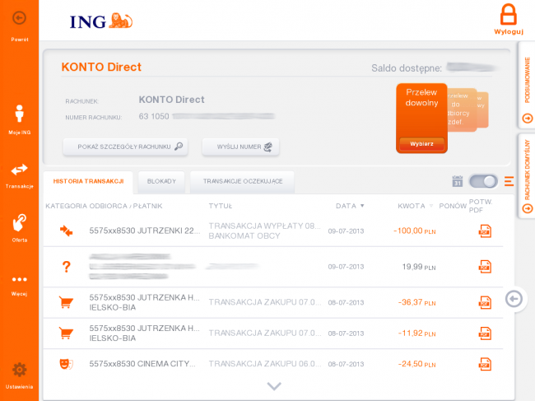Switch to Transakcje oczekujące tab

coord(243,181)
